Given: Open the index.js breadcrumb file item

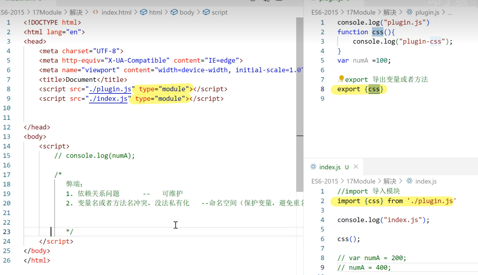Looking at the screenshot, I should tap(426, 181).
